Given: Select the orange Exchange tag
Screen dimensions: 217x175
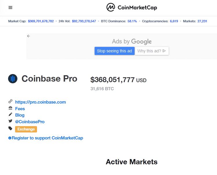Looking at the screenshot, I should 26,129.
